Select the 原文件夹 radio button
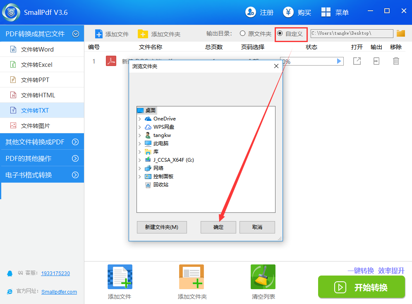 coord(242,33)
